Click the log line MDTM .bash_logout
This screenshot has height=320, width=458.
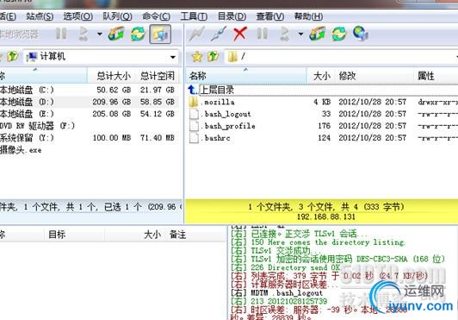click(x=276, y=292)
